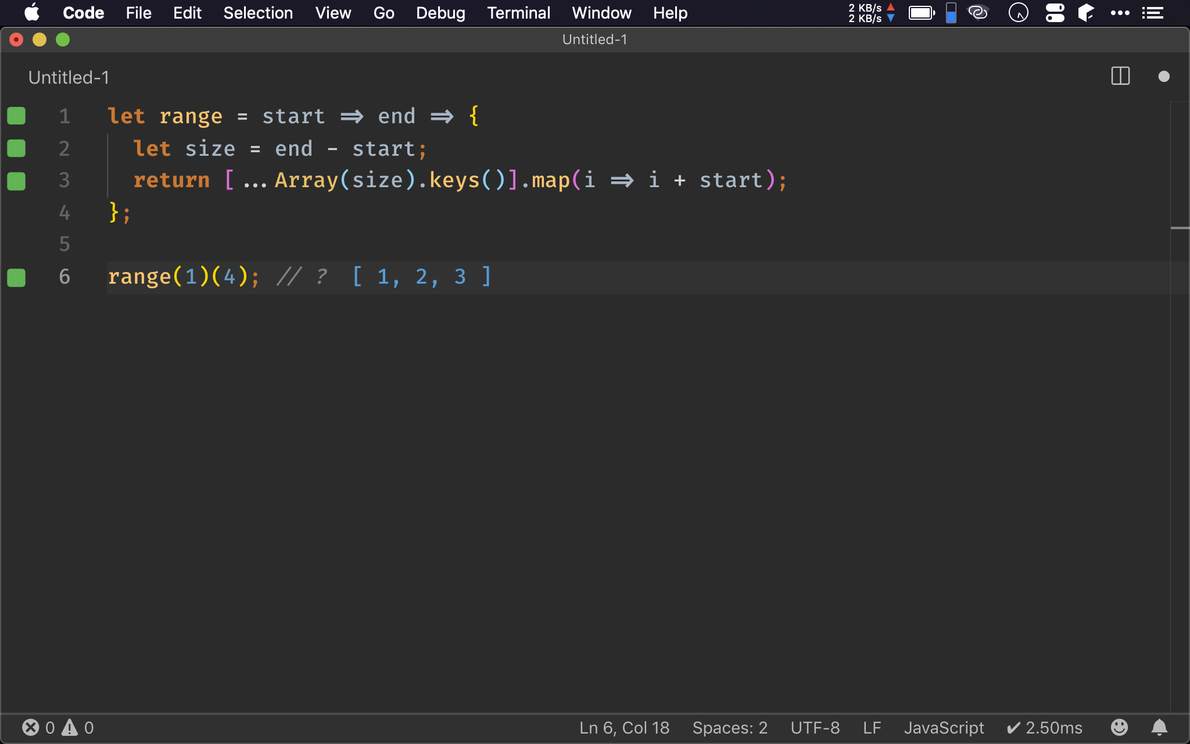Open the Selection menu
The height and width of the screenshot is (744, 1190).
tap(258, 13)
